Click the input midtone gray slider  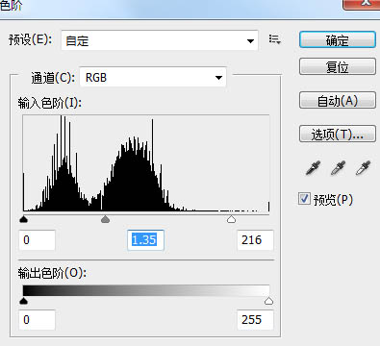click(105, 219)
